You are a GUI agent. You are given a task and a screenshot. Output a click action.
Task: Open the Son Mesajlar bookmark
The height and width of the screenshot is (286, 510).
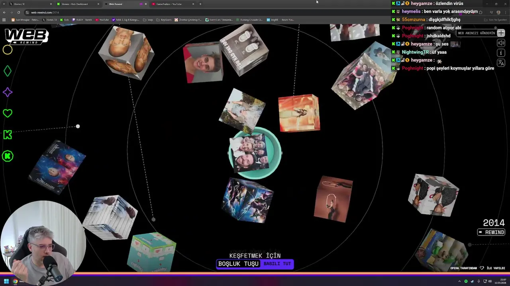(x=25, y=19)
